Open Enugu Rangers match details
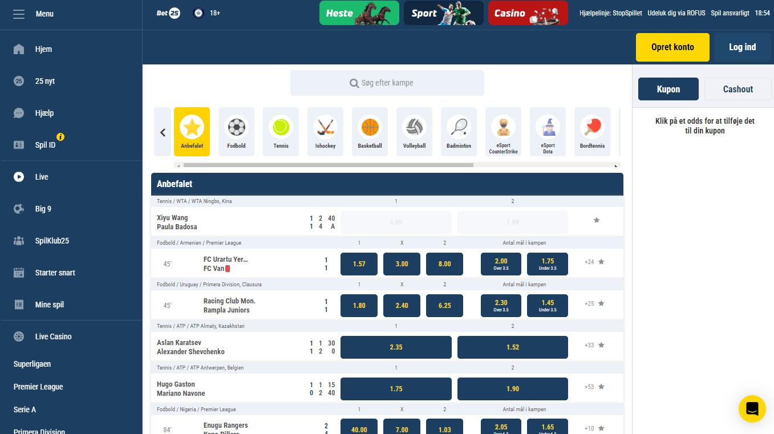774x434 pixels. pyautogui.click(x=226, y=425)
